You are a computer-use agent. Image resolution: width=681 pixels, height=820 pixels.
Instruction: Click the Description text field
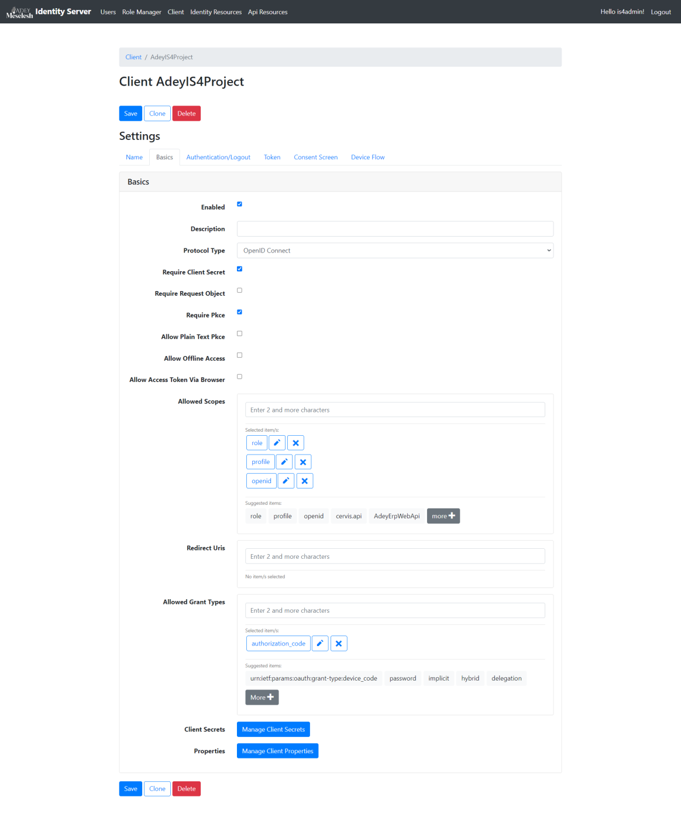(x=395, y=229)
